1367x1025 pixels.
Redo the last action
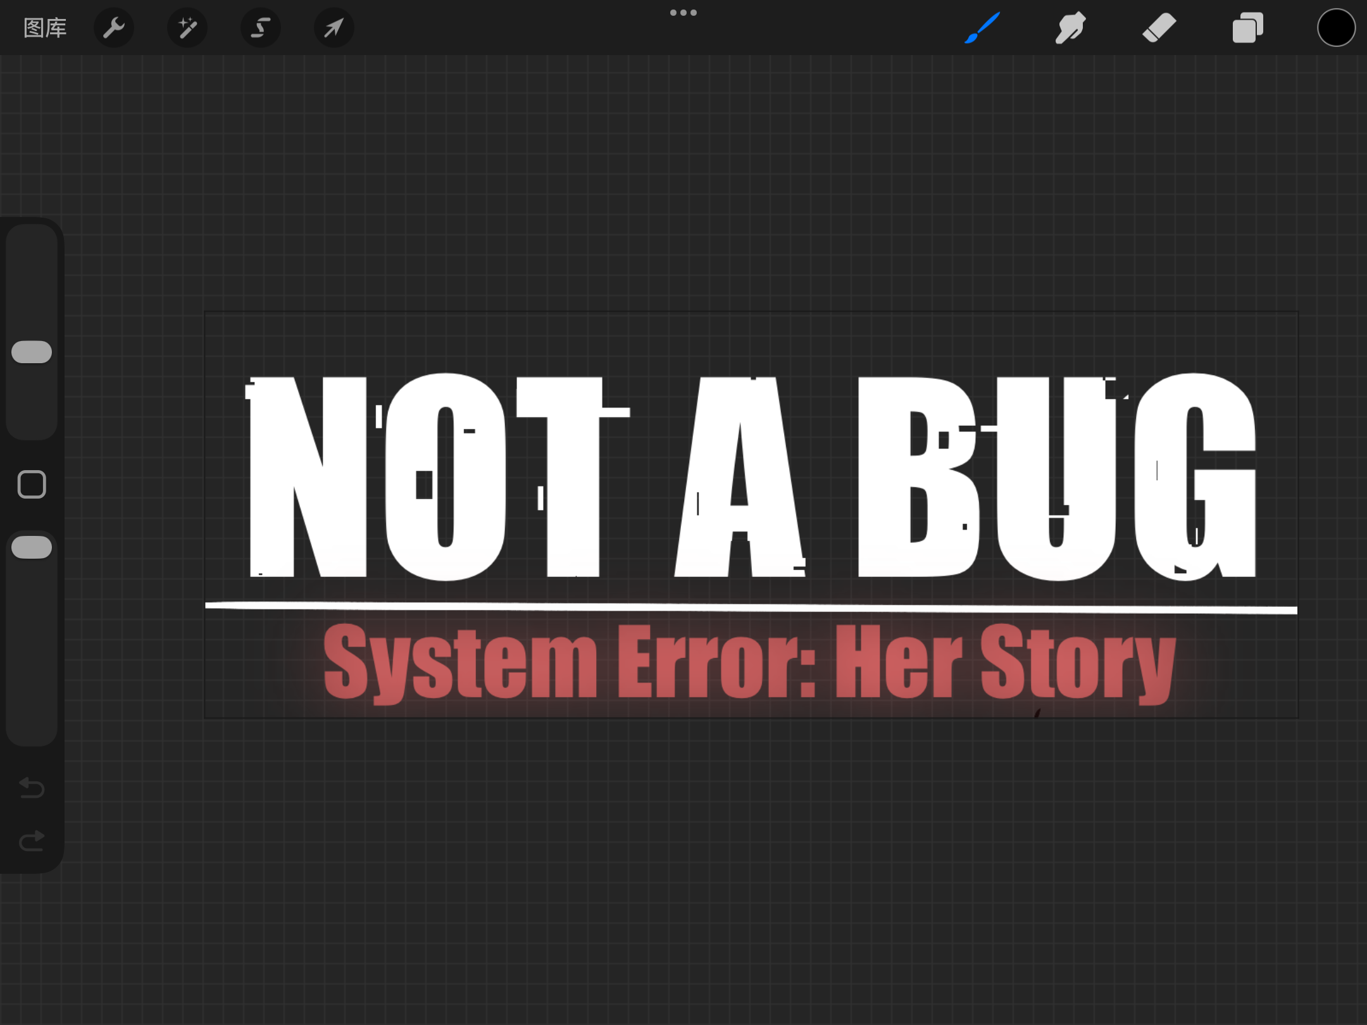pos(32,841)
